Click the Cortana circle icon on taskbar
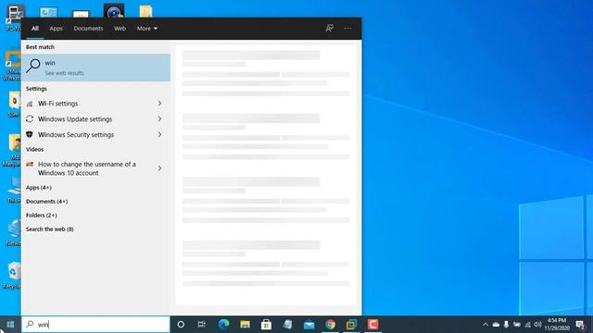This screenshot has width=593, height=333. click(181, 325)
